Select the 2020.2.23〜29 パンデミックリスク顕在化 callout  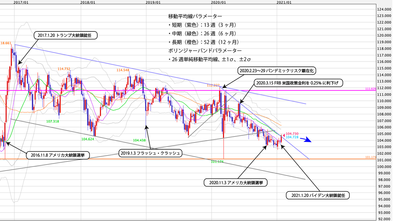pos(277,70)
